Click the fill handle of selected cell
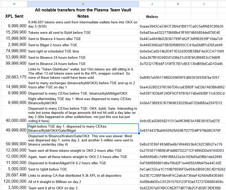Screen dimensions: 226x190 [x=139, y=133]
